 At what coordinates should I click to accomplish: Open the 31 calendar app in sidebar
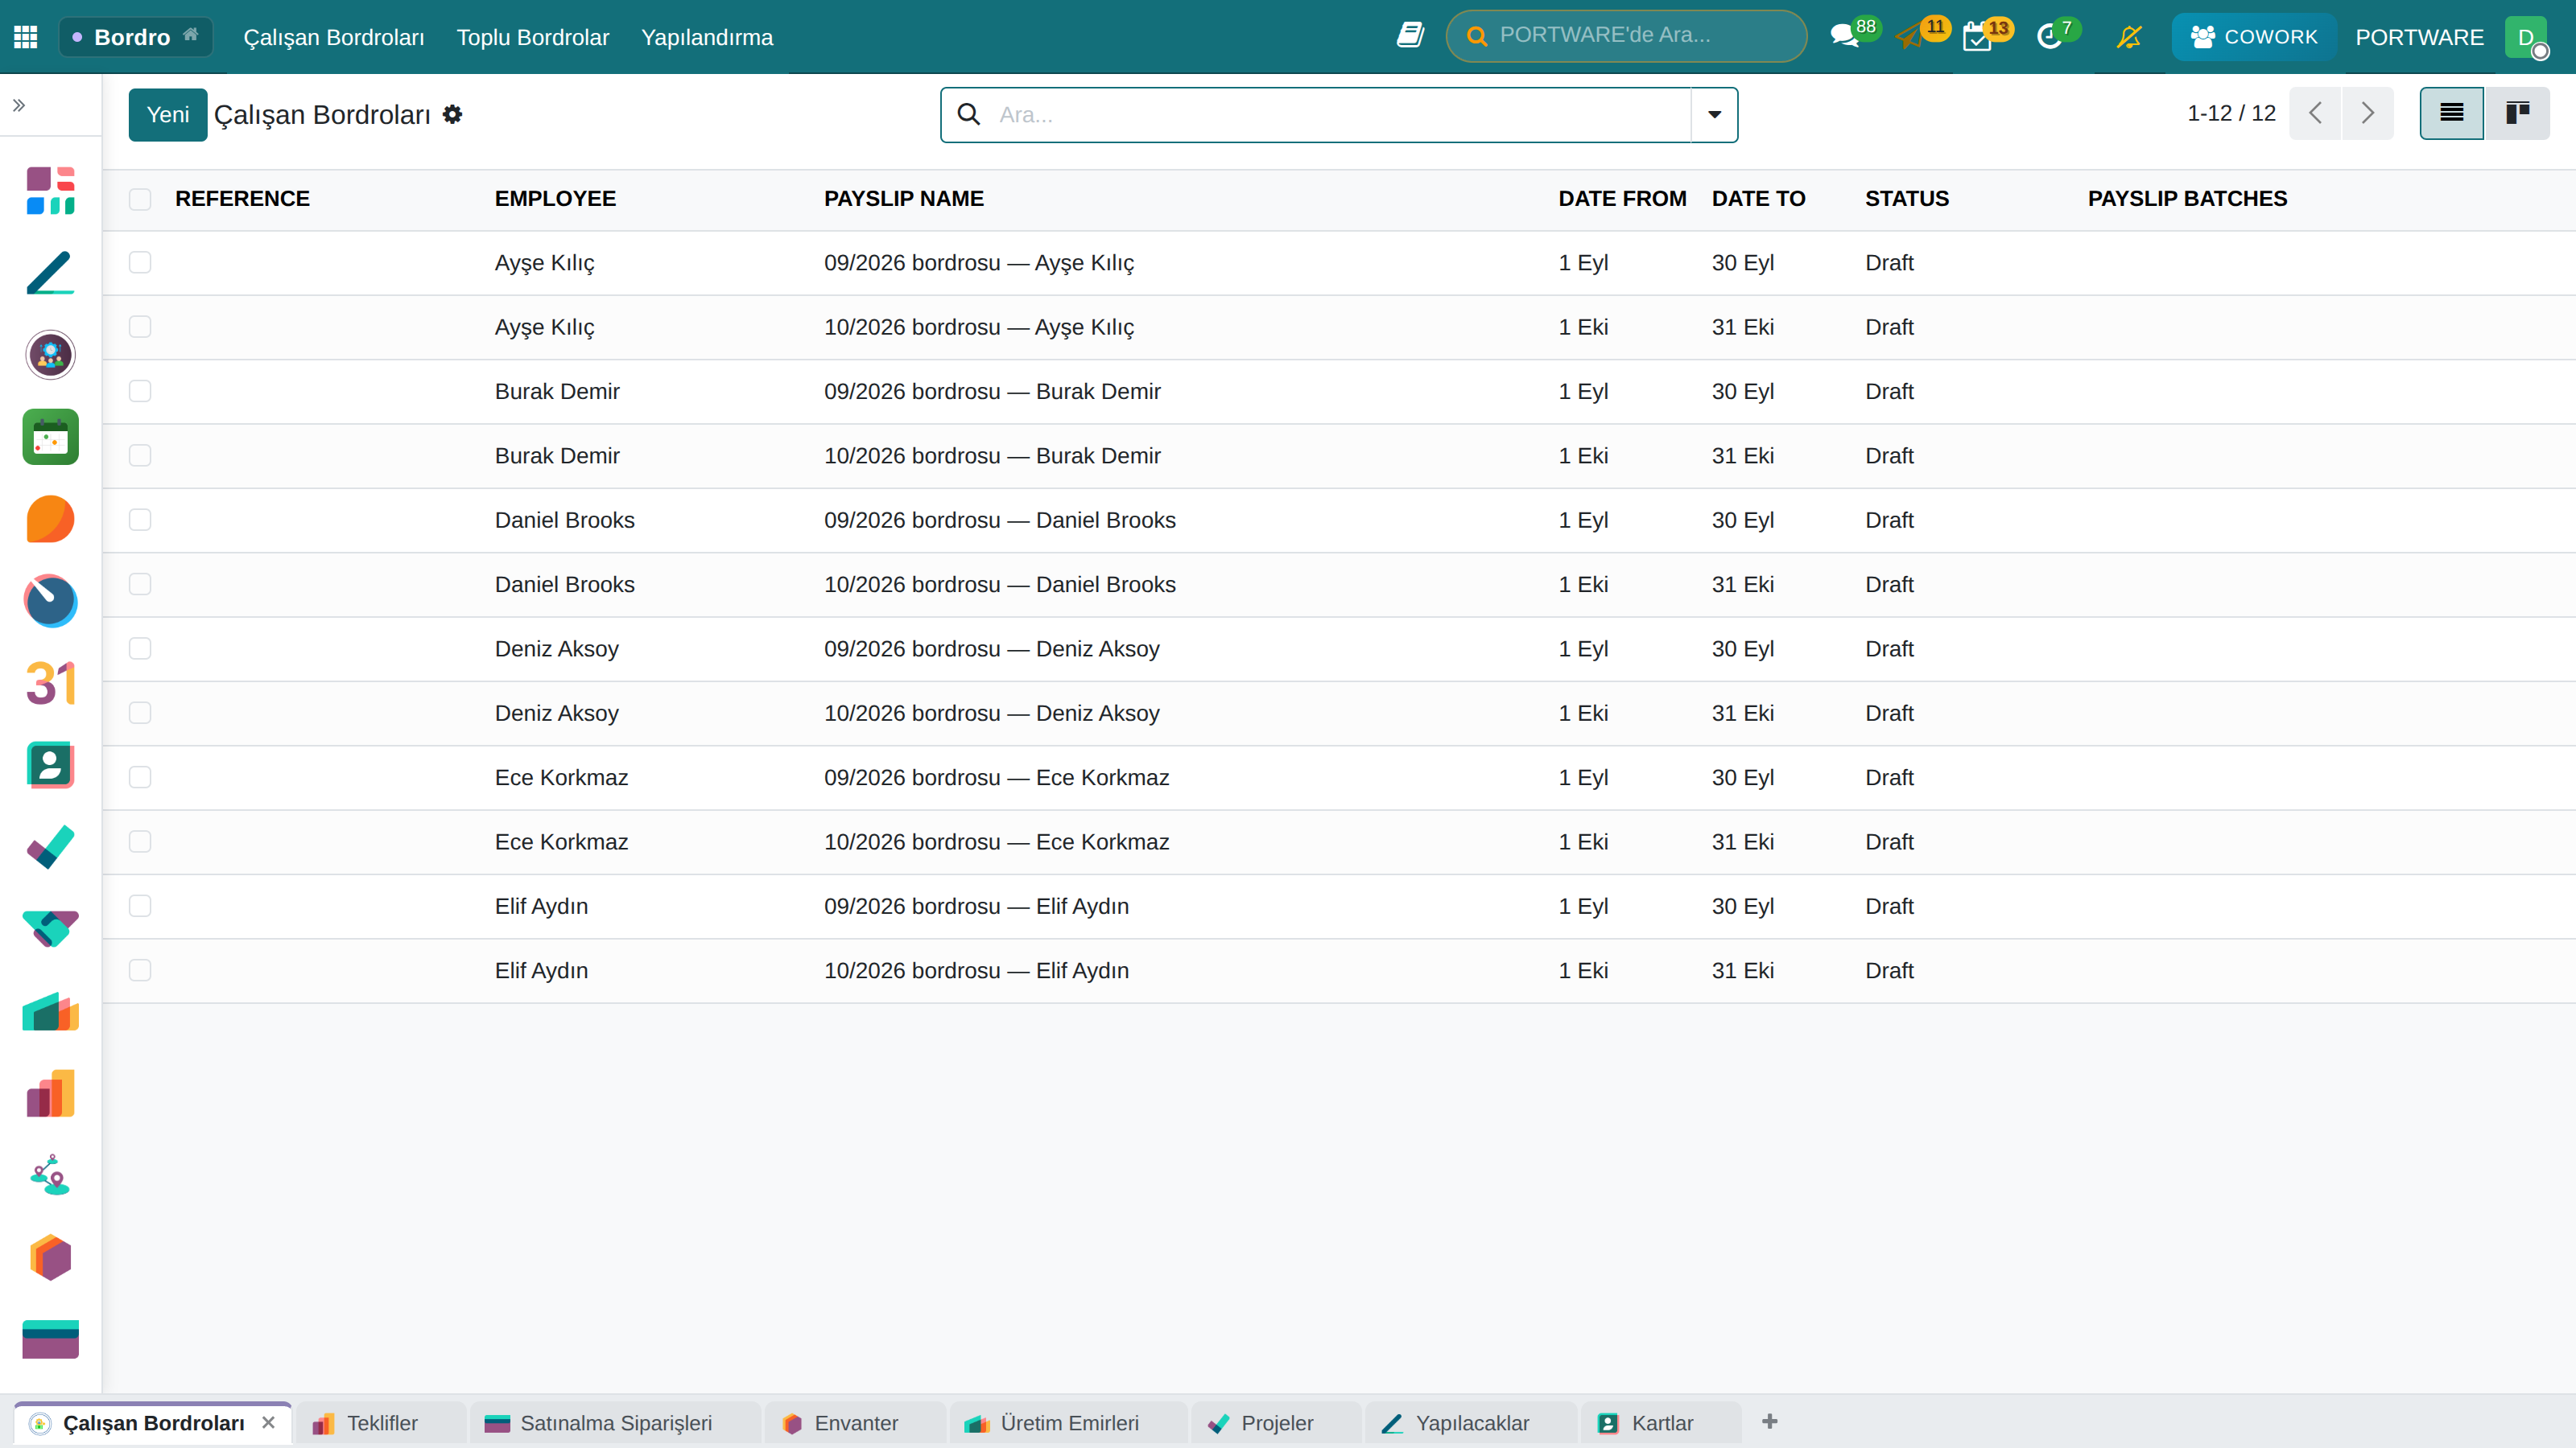coord(50,684)
